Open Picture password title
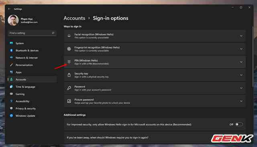This screenshot has height=147, width=257. [x=84, y=99]
